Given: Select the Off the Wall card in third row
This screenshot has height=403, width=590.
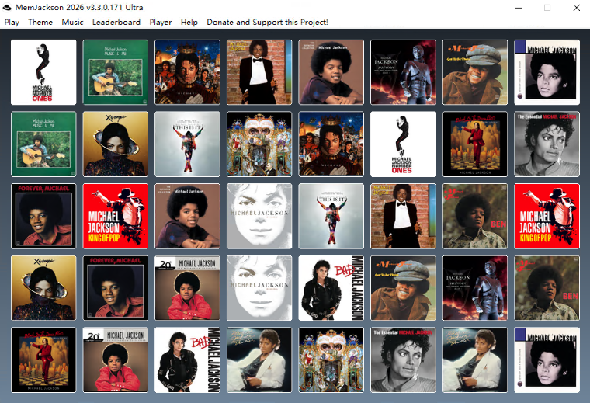Looking at the screenshot, I should (403, 217).
